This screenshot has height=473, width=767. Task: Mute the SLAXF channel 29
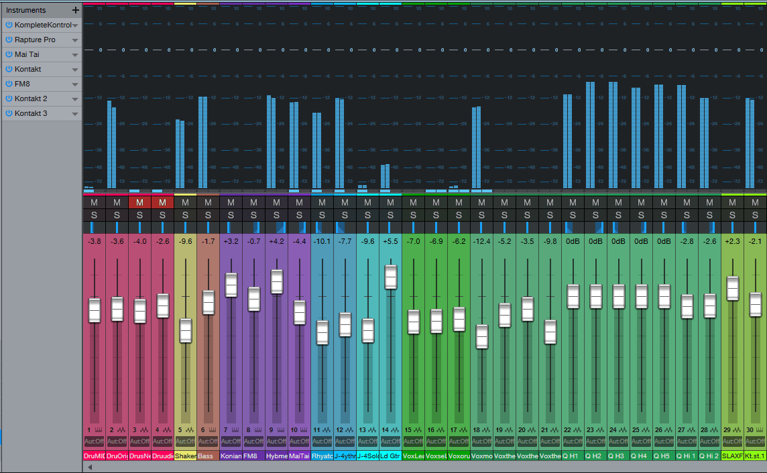tap(732, 202)
